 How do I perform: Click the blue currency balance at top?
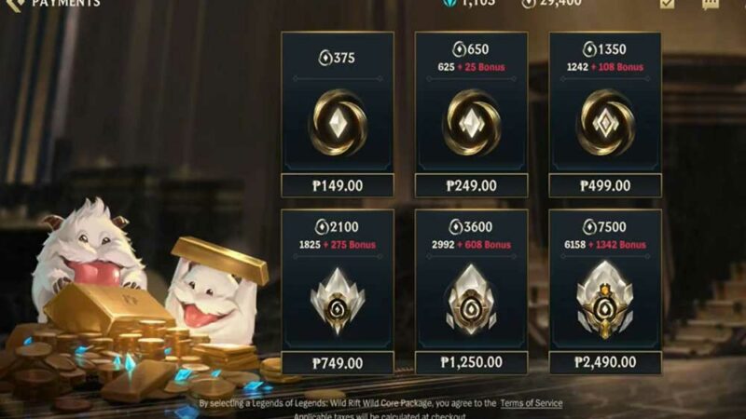[469, 4]
